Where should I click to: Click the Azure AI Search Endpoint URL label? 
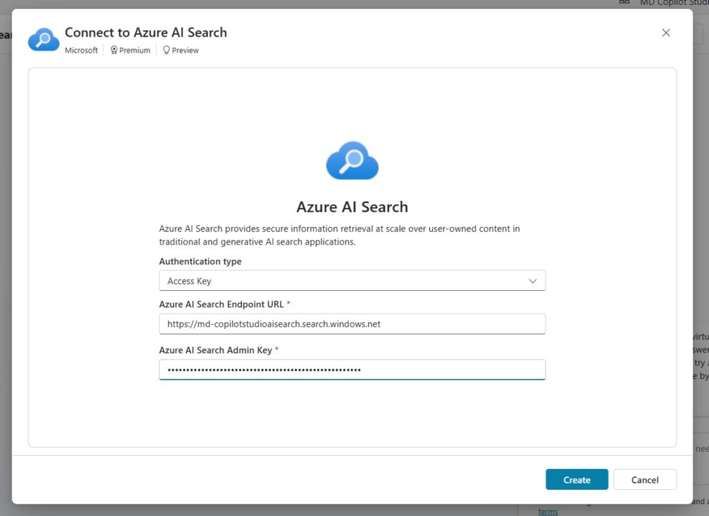tap(221, 304)
